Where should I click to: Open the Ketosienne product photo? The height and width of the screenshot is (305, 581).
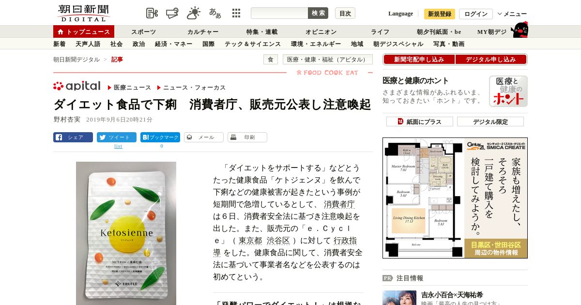point(126,233)
